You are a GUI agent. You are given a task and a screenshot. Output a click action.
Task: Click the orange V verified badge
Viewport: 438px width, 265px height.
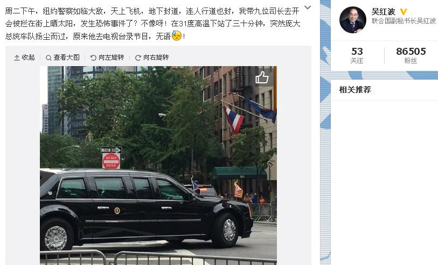[404, 12]
